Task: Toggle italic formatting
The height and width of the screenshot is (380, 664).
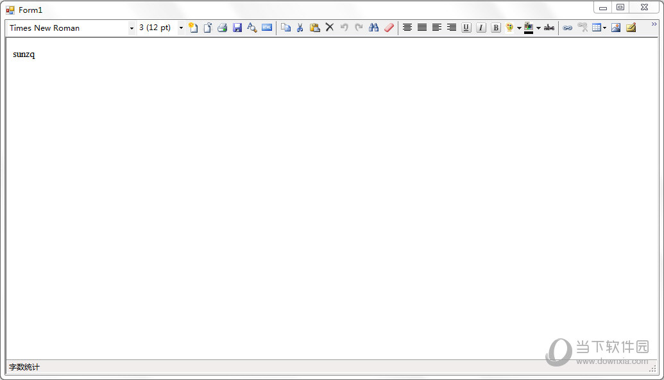Action: (481, 28)
